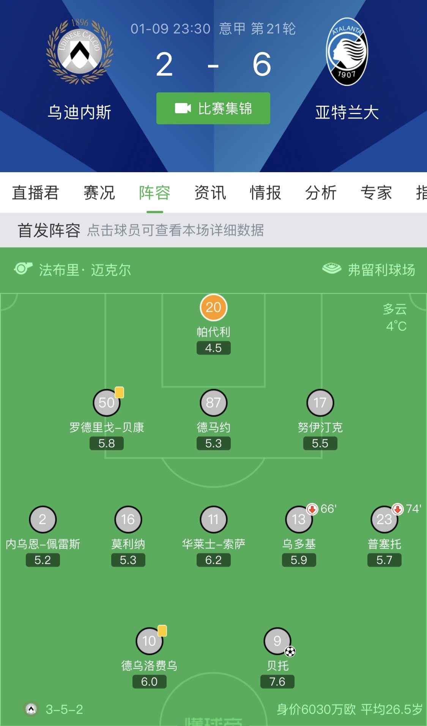Screen dimensions: 427x726
Task: Switch to the 赛况 tab
Action: 99,193
